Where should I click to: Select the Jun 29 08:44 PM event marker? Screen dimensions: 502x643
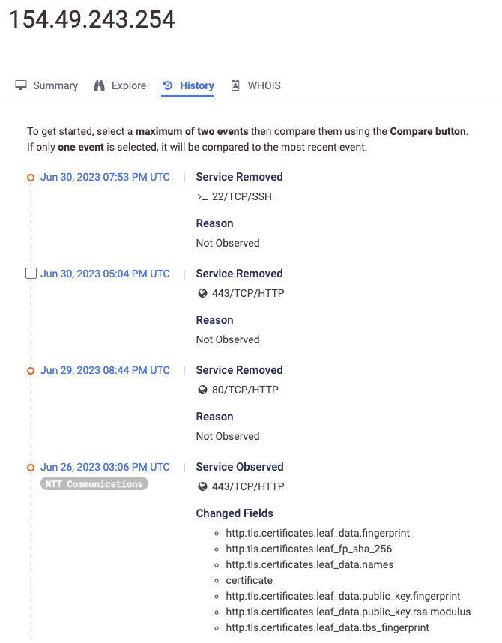[x=31, y=371]
